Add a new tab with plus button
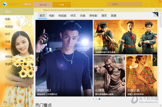 pos(74,5)
